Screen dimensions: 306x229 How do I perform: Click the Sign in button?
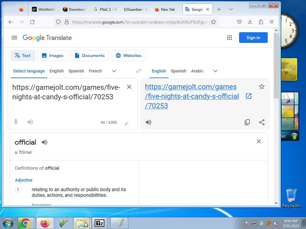253,38
